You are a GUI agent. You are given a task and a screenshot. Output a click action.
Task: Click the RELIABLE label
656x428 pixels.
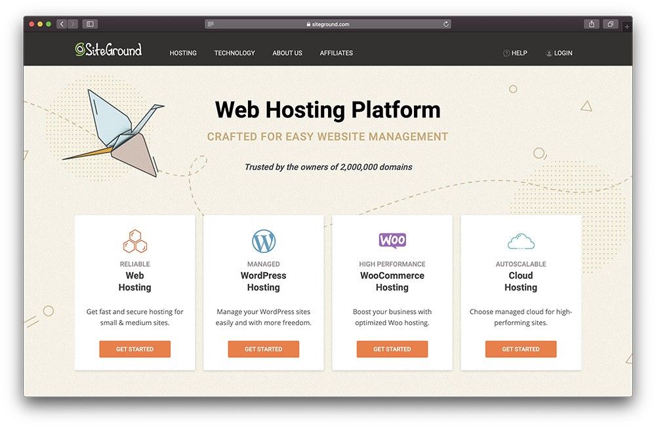click(x=134, y=264)
